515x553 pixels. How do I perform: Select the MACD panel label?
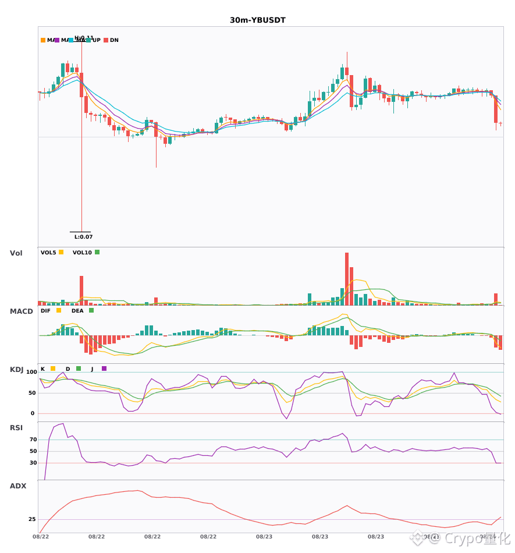(x=21, y=311)
